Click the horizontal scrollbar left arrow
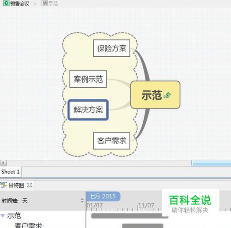This screenshot has height=228, width=231. [x=3, y=163]
